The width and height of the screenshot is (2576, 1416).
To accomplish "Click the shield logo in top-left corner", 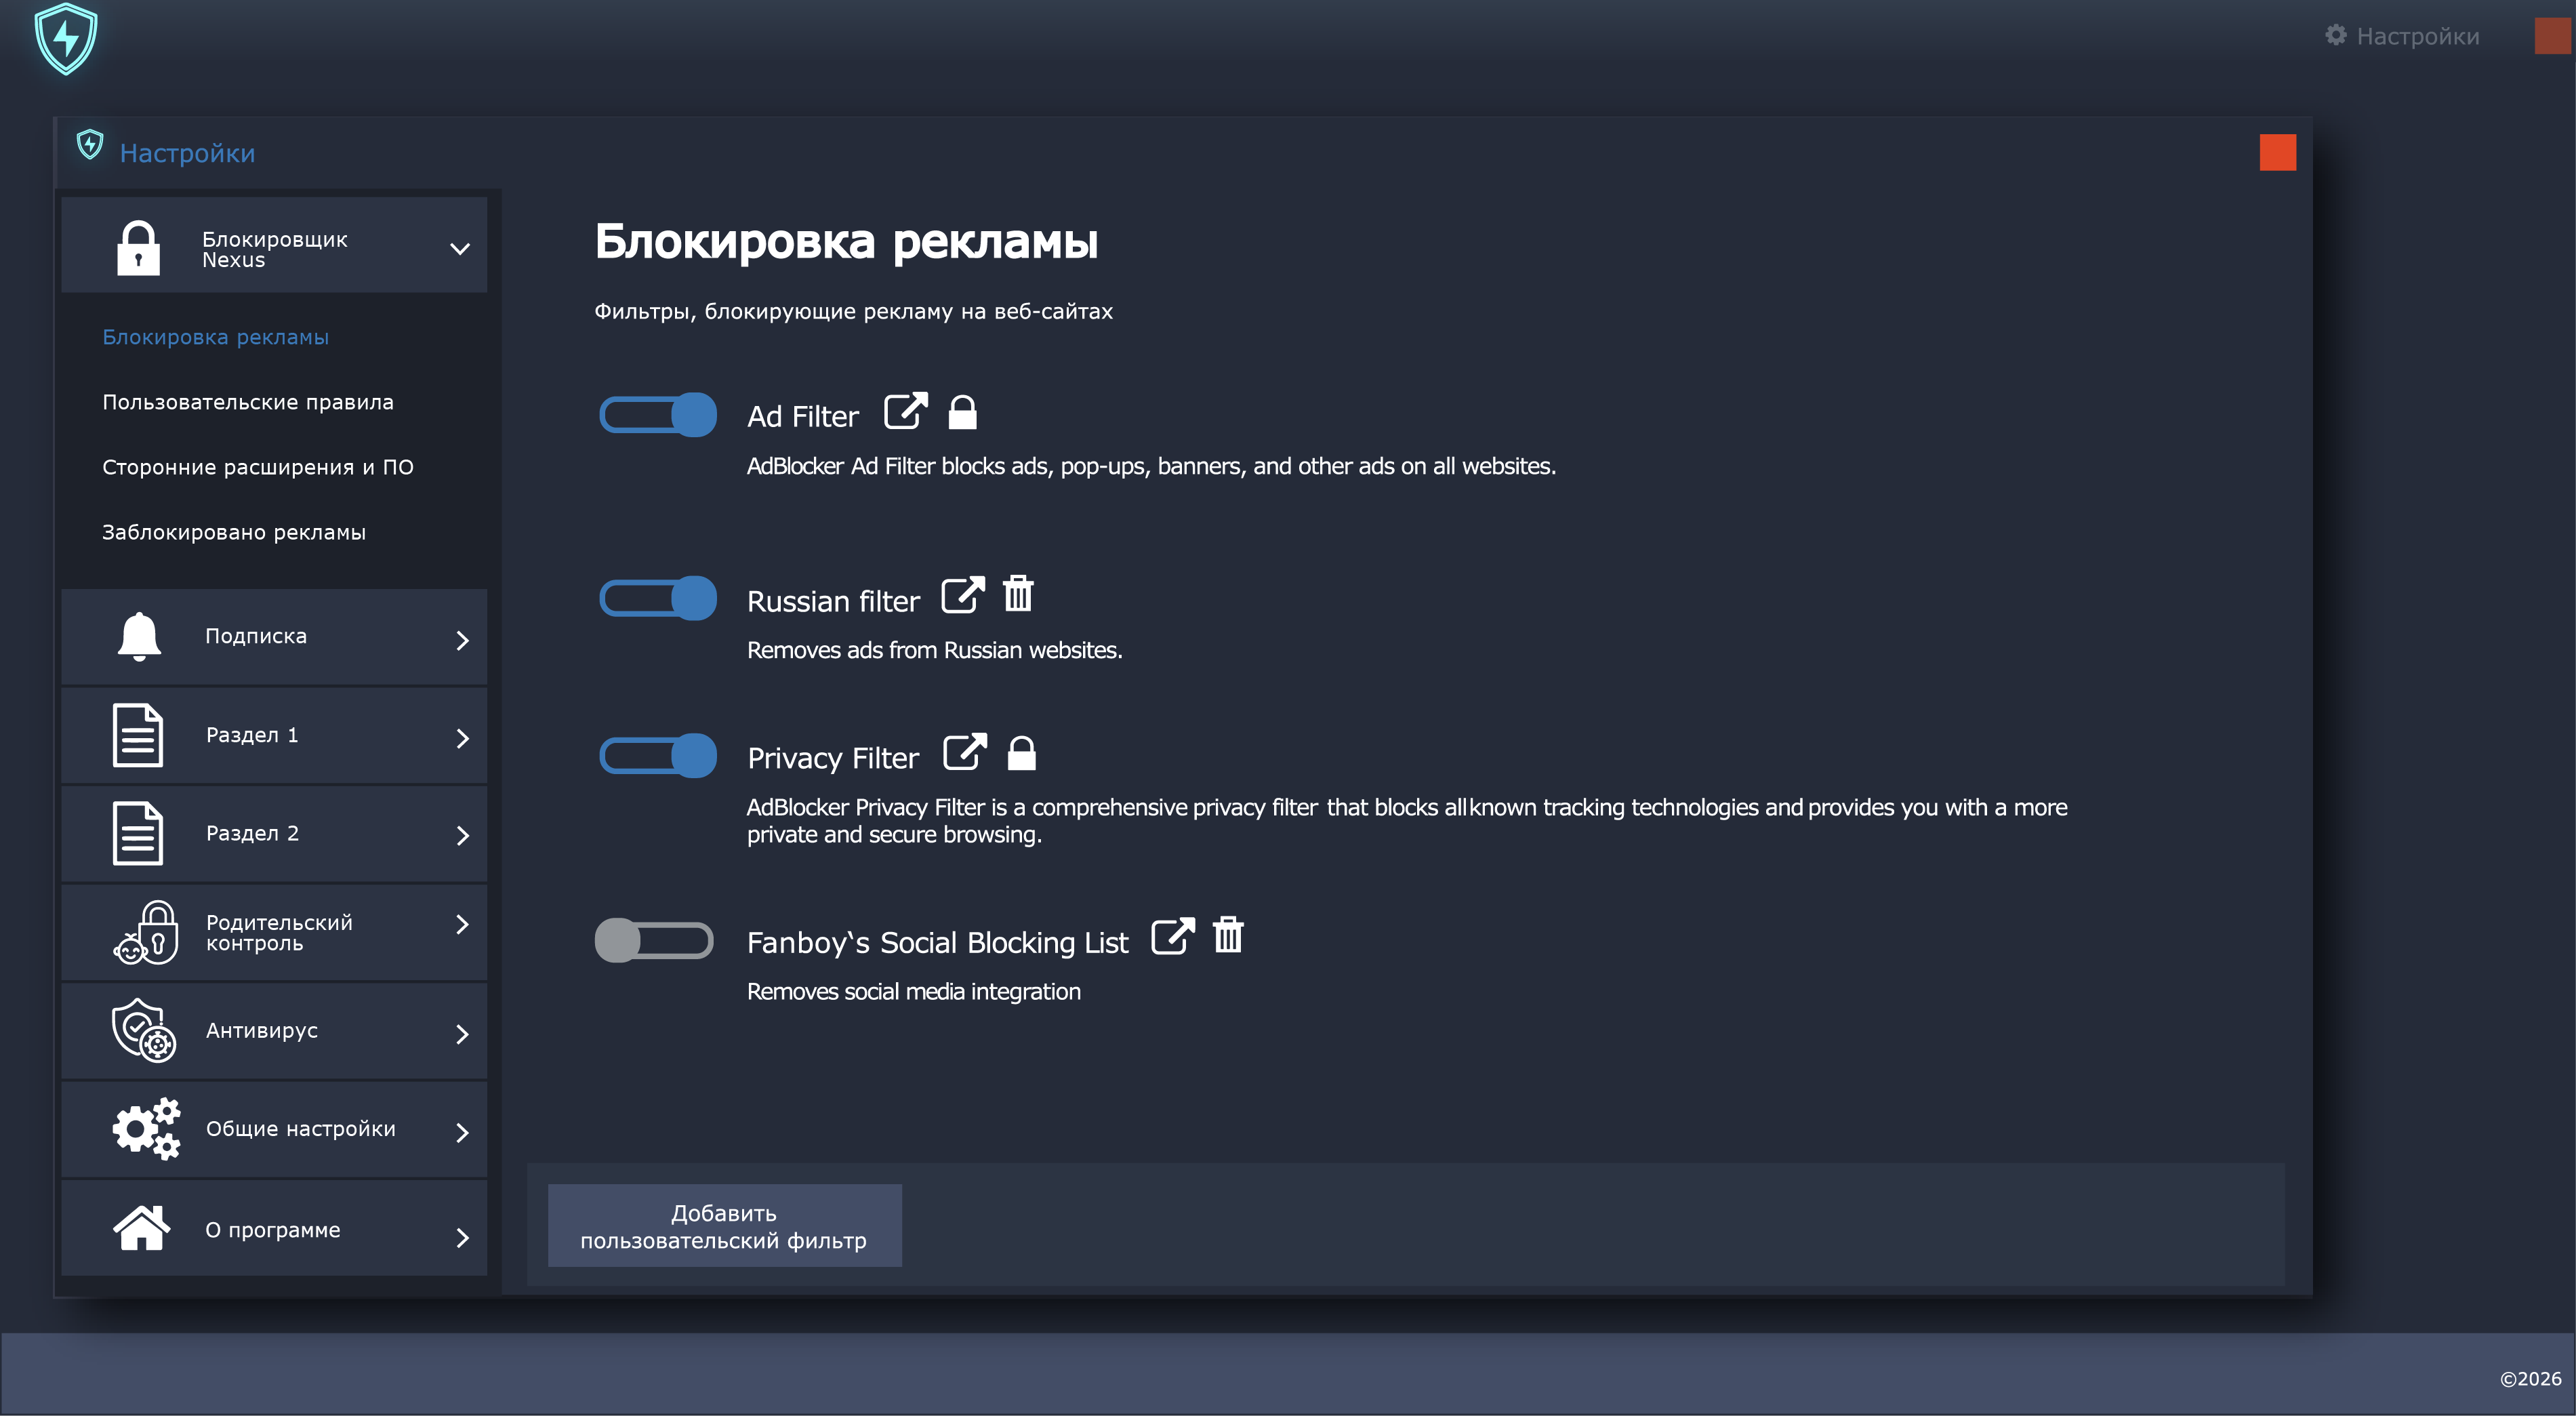I will click(x=66, y=39).
